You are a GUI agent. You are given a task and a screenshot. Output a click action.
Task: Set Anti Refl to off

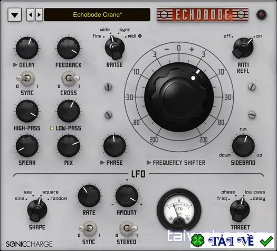tap(227, 36)
